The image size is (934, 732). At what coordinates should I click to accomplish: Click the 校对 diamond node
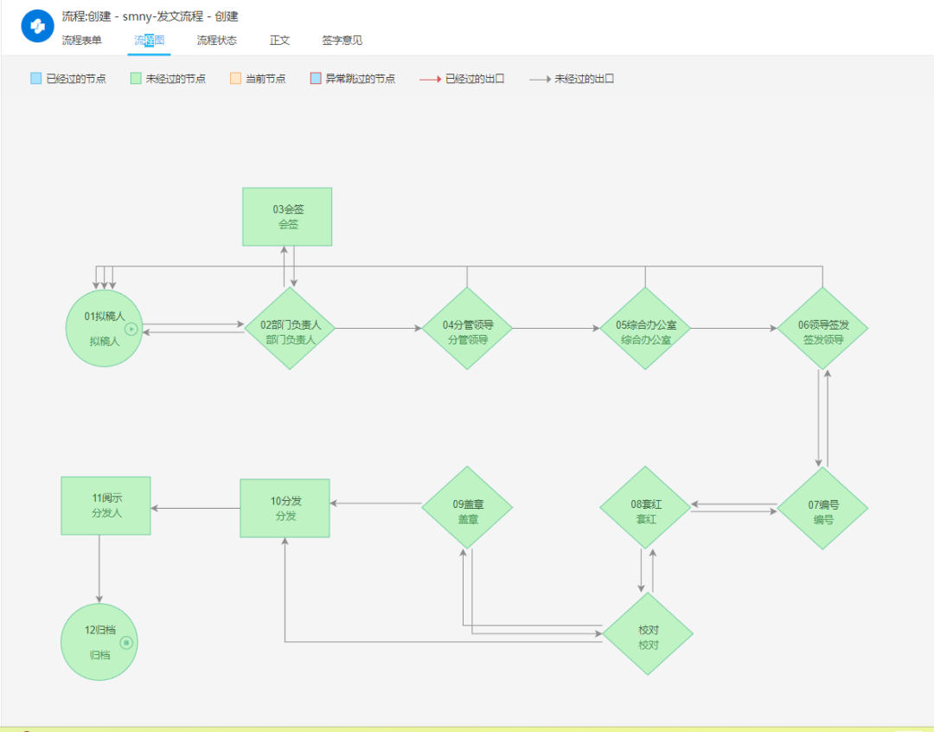[x=648, y=634]
